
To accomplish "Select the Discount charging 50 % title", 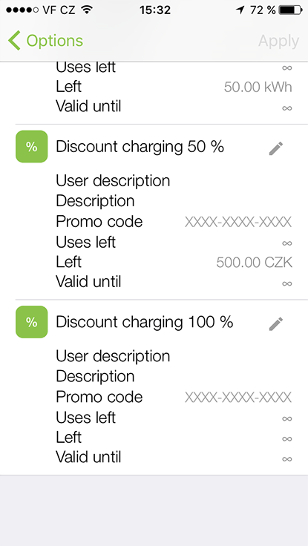I will [x=140, y=147].
